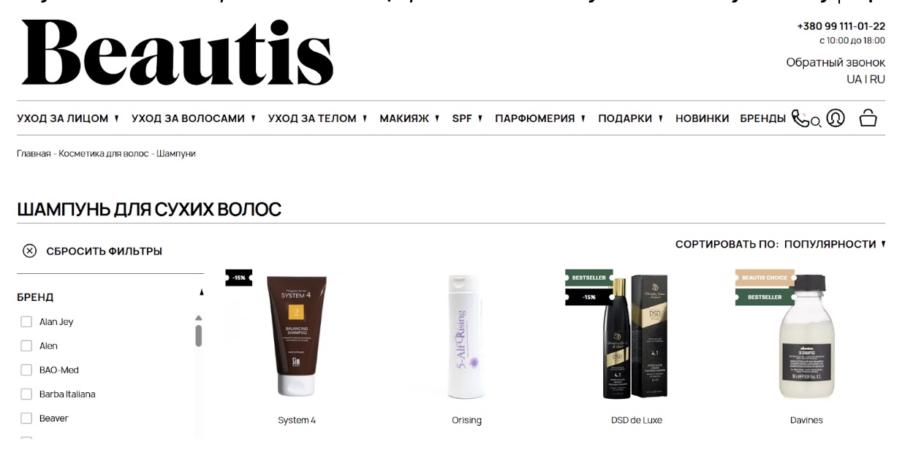
Task: Open the Новинки menu item
Action: [x=702, y=118]
